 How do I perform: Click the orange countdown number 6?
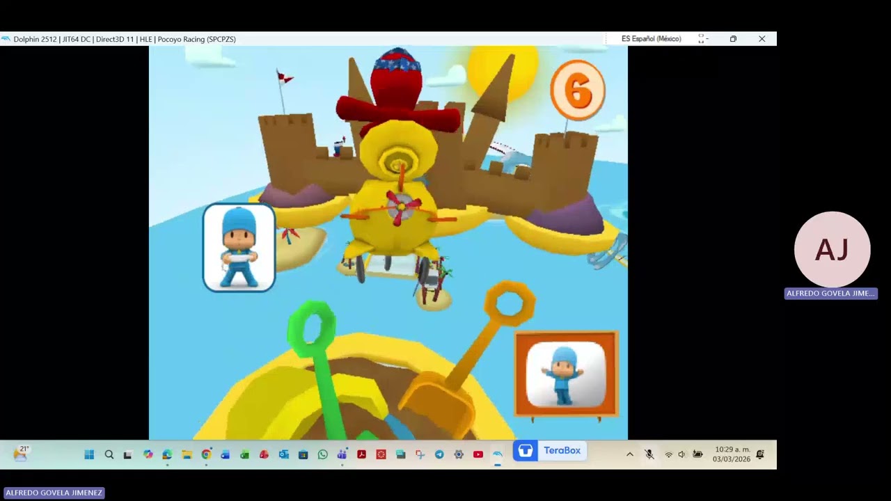[x=578, y=90]
